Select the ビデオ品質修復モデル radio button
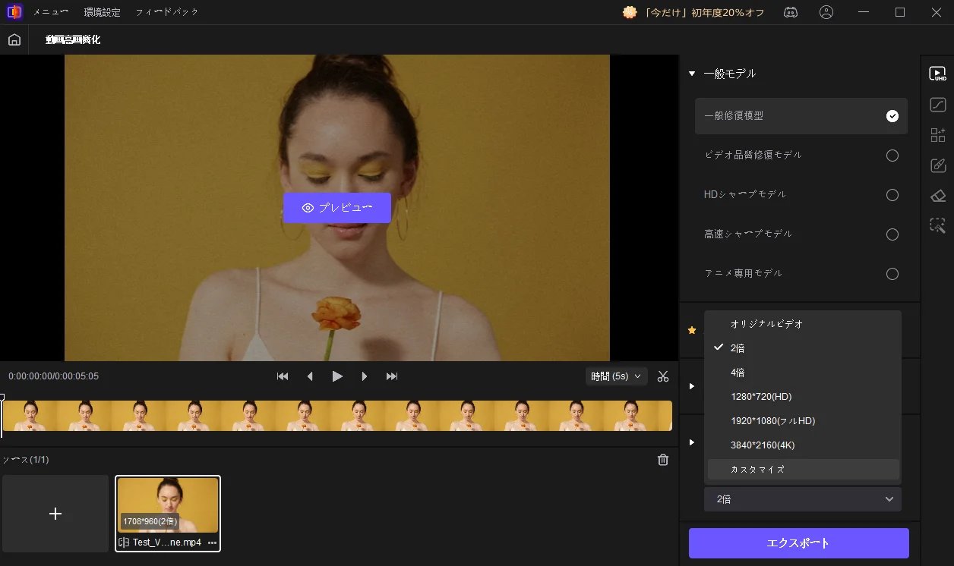The image size is (954, 566). coord(892,155)
